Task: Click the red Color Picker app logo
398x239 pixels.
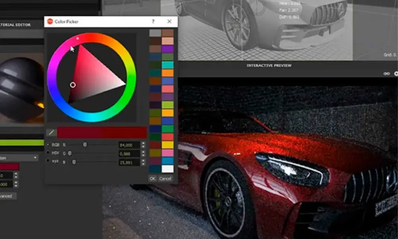Action: point(50,22)
